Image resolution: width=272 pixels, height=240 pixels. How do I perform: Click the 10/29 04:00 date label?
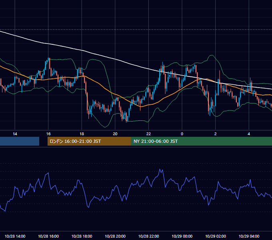[x=249, y=236]
